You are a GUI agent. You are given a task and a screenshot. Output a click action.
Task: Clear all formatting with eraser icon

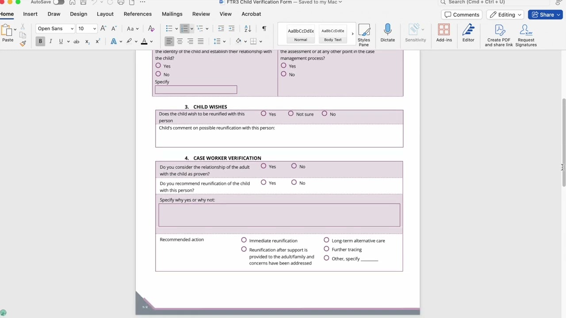[x=151, y=28]
